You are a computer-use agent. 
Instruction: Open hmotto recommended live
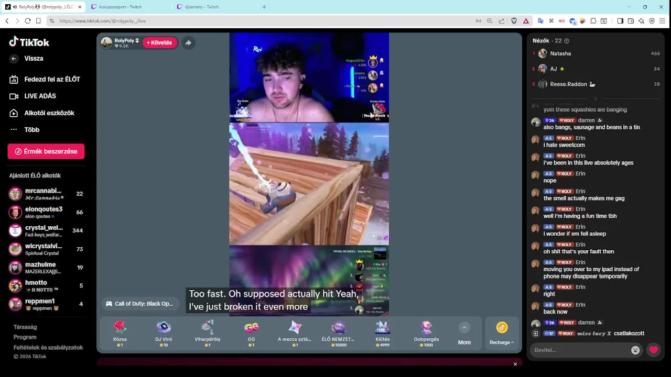46,285
